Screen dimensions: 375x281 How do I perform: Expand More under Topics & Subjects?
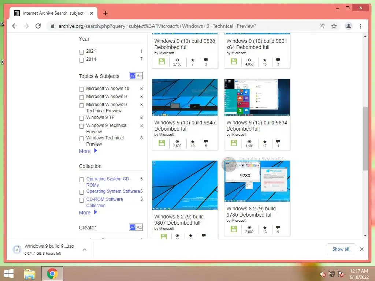(88, 151)
